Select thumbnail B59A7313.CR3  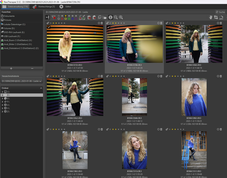pyautogui.click(x=134, y=150)
